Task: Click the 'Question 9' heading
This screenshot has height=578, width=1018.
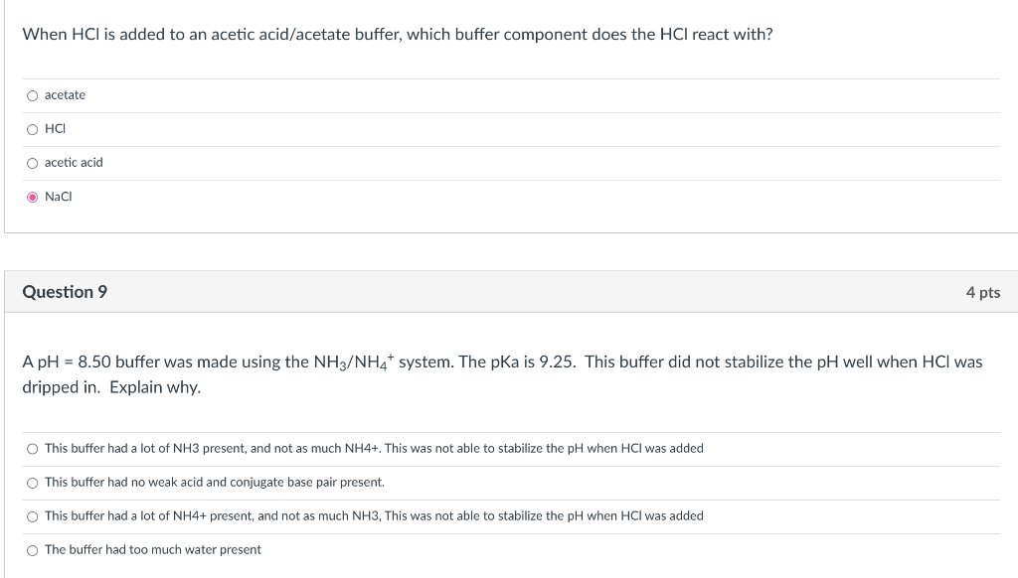Action: (x=65, y=292)
